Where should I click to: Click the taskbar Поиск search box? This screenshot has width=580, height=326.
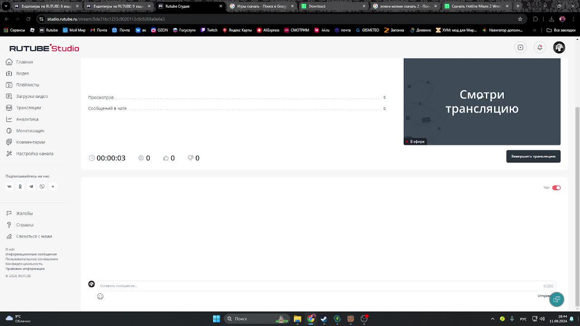pos(257,319)
